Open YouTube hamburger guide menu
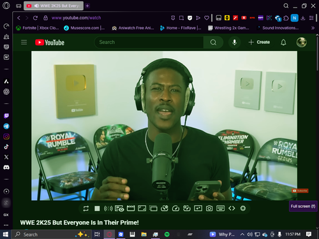This screenshot has width=319, height=239. pyautogui.click(x=24, y=42)
